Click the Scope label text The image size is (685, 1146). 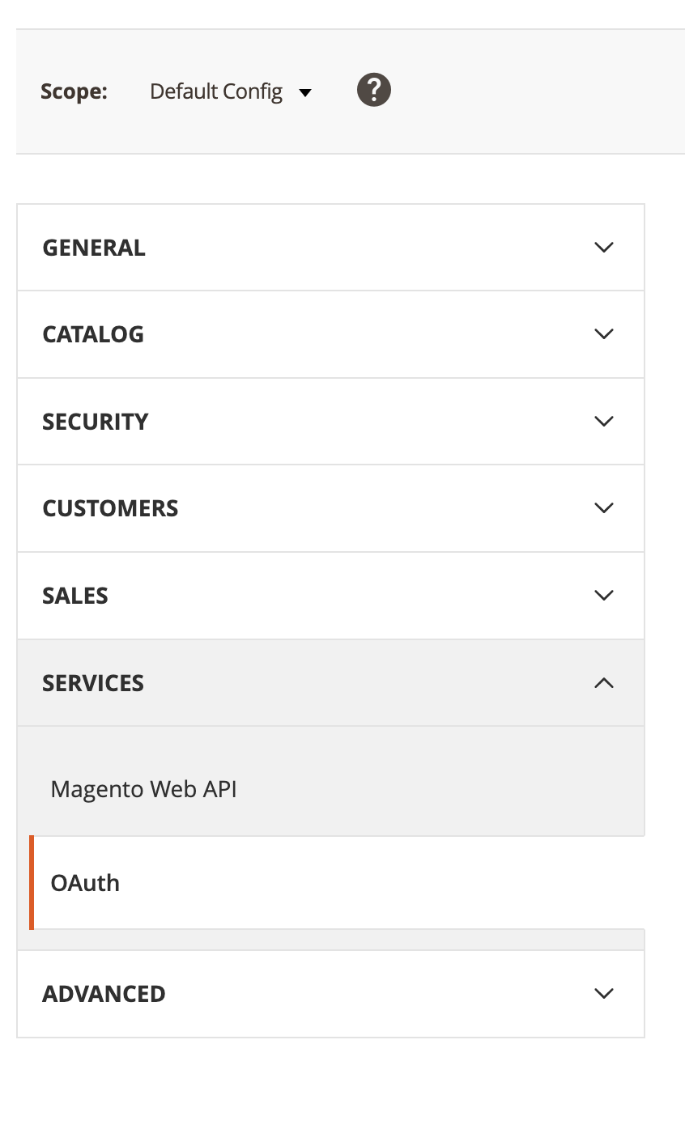pos(74,91)
